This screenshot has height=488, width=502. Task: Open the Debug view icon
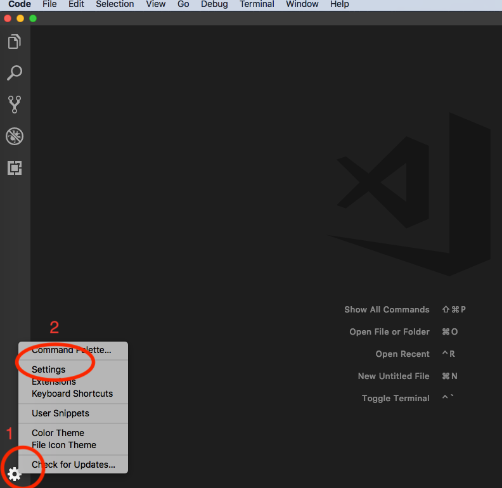click(15, 136)
